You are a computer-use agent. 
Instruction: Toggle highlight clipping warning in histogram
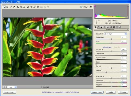pyautogui.click(x=128, y=6)
